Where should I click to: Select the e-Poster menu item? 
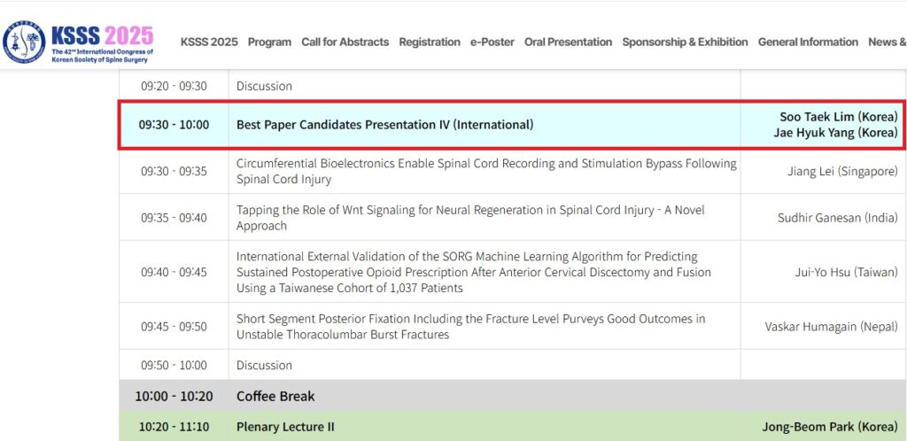coord(492,43)
